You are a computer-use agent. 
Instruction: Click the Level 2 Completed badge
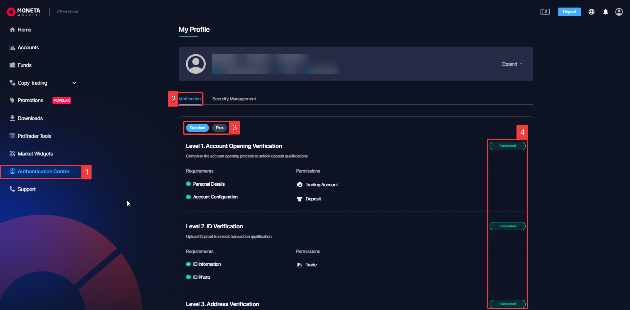[507, 226]
